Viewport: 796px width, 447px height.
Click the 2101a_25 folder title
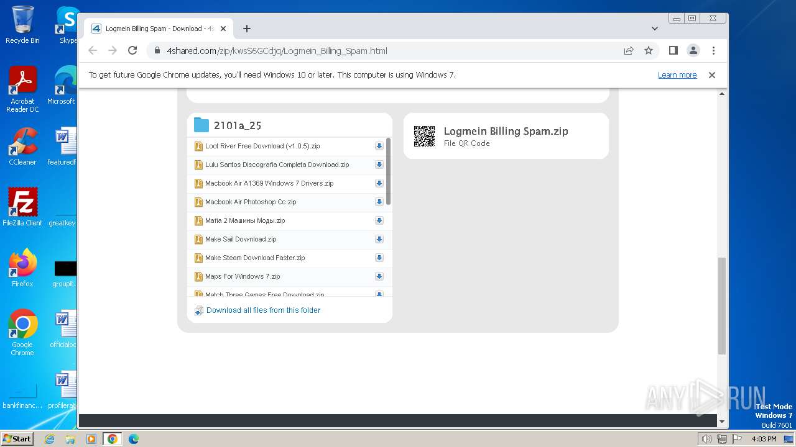(238, 125)
